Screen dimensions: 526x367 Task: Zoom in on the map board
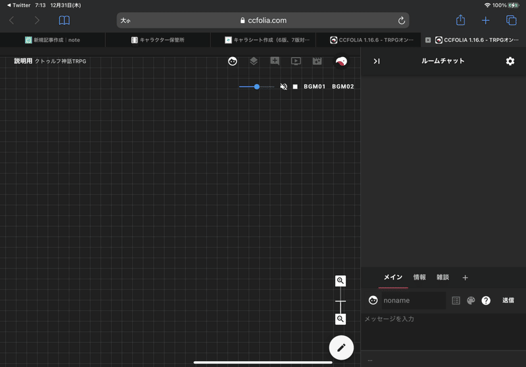coord(341,280)
